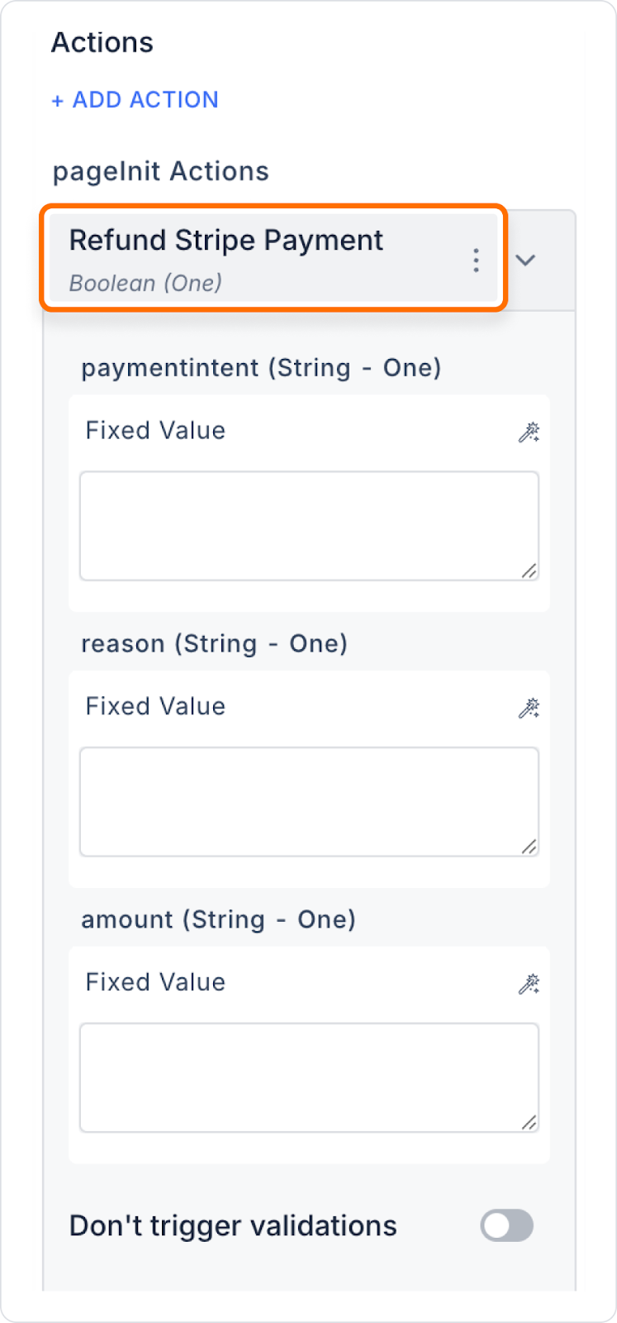Click the amount text area resize handle
Viewport: 617px width, 1323px height.
tap(529, 1122)
